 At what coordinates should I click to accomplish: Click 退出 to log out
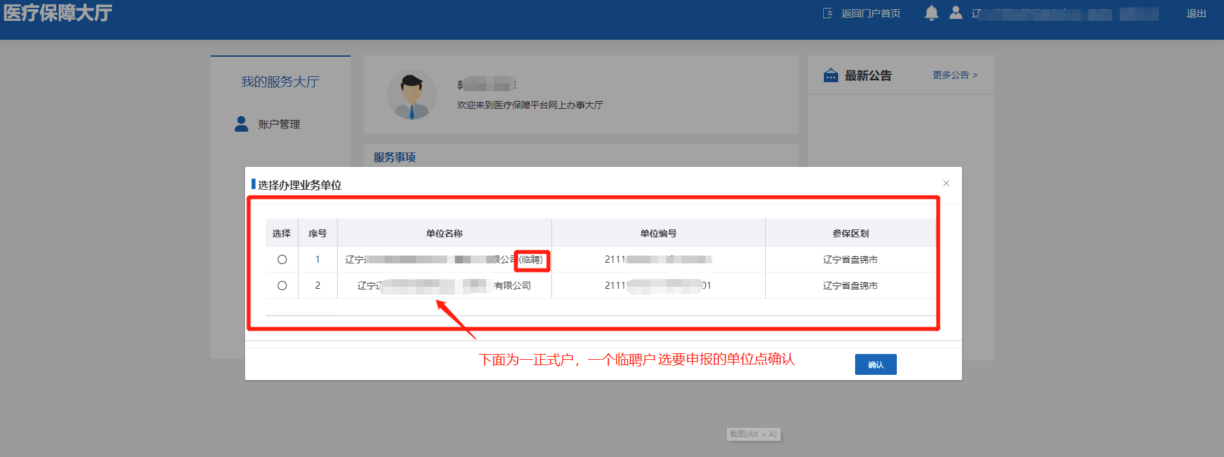1196,13
